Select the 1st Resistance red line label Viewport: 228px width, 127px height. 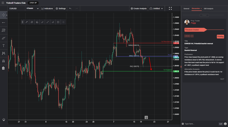pos(166,42)
